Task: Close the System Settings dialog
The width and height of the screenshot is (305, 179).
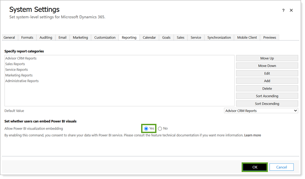Action: pos(291,10)
